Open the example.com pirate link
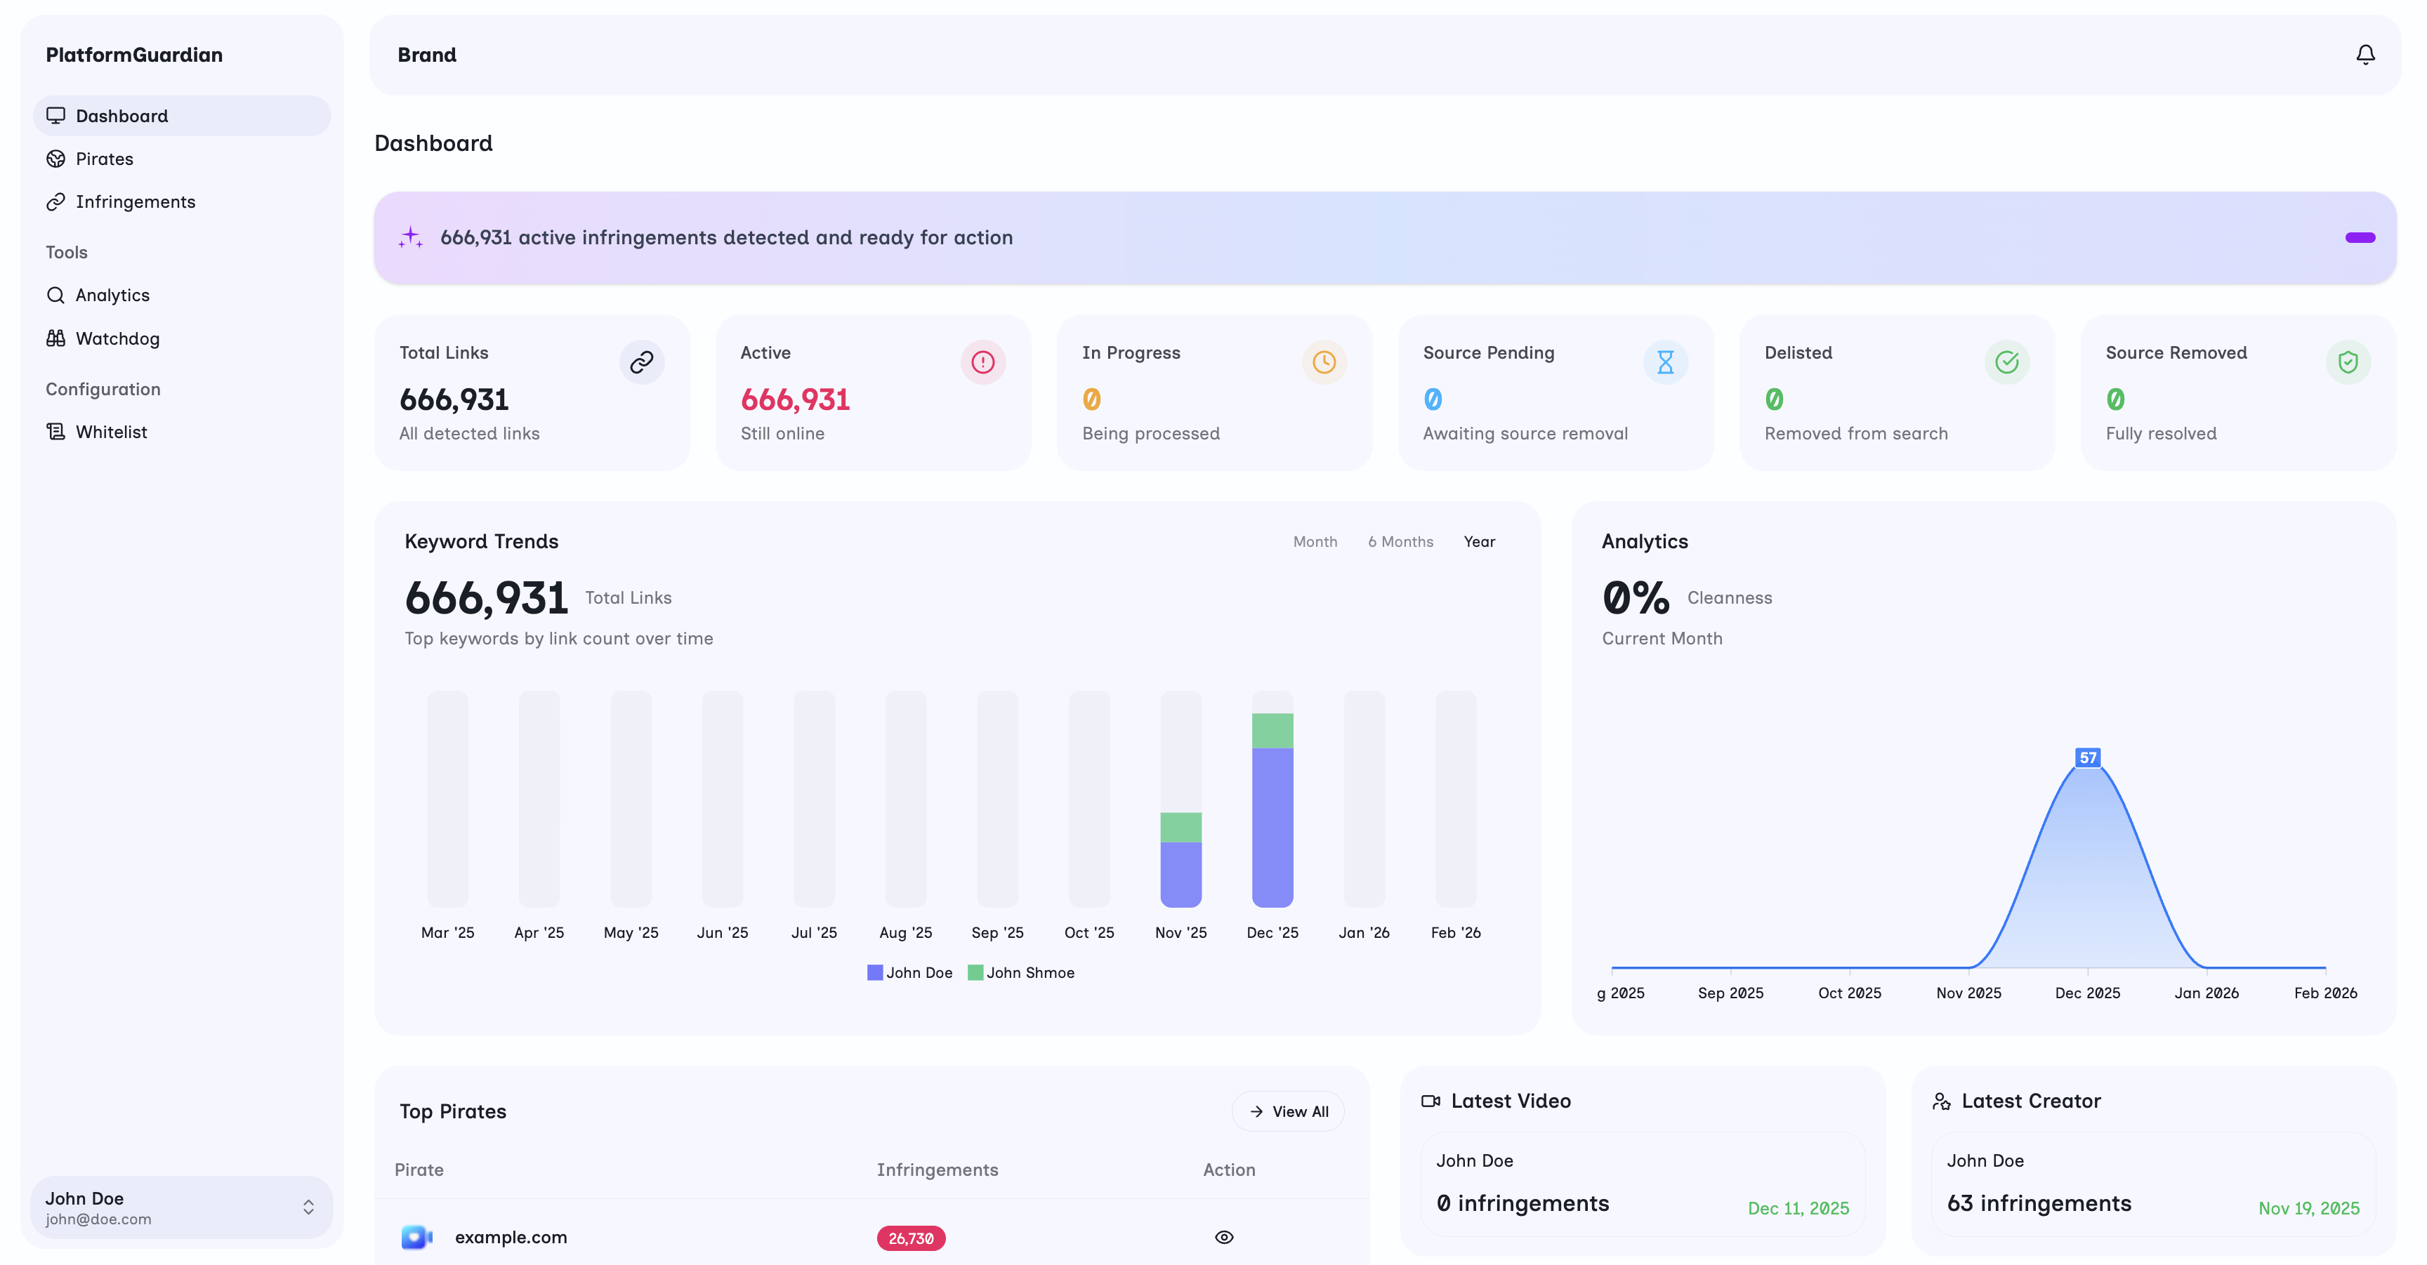This screenshot has height=1265, width=2427. tap(511, 1237)
